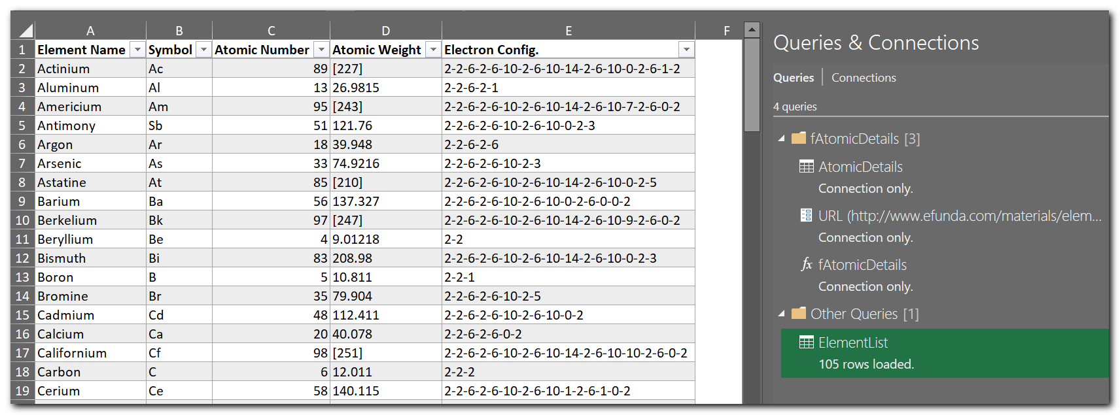
Task: Click the vertical scrollbar thumb
Action: [752, 85]
